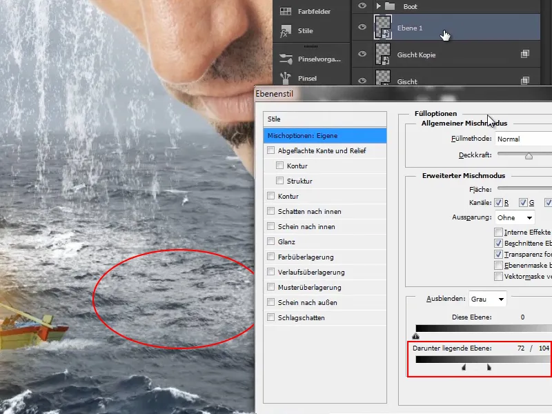
Task: Enable the Glanz checkbox
Action: [x=270, y=241]
